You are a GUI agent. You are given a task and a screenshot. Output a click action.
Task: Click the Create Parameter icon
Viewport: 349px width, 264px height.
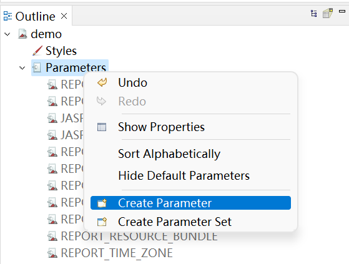pos(102,203)
